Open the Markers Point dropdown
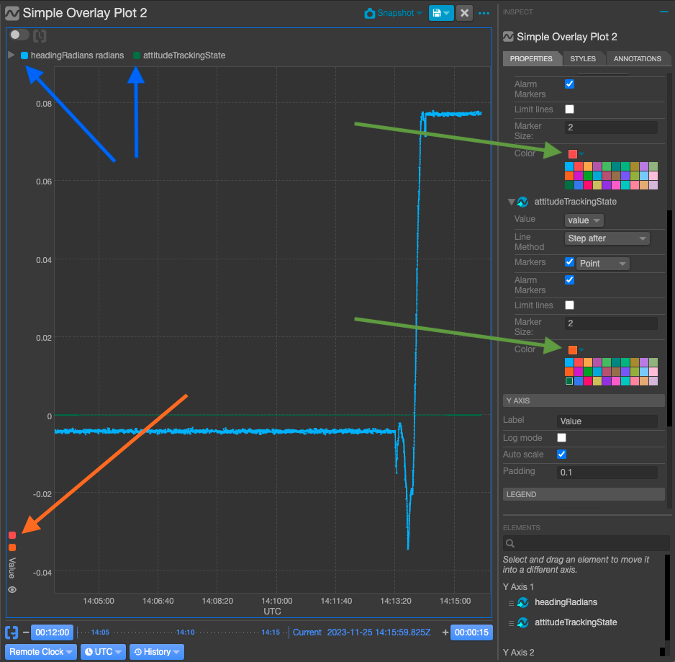675x662 pixels. pos(602,263)
